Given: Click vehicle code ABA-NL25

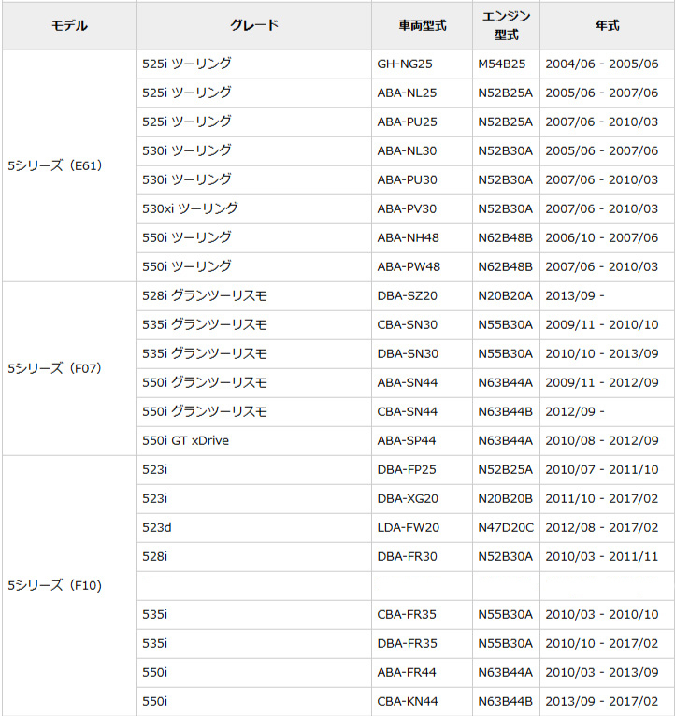Looking at the screenshot, I should pyautogui.click(x=407, y=93).
